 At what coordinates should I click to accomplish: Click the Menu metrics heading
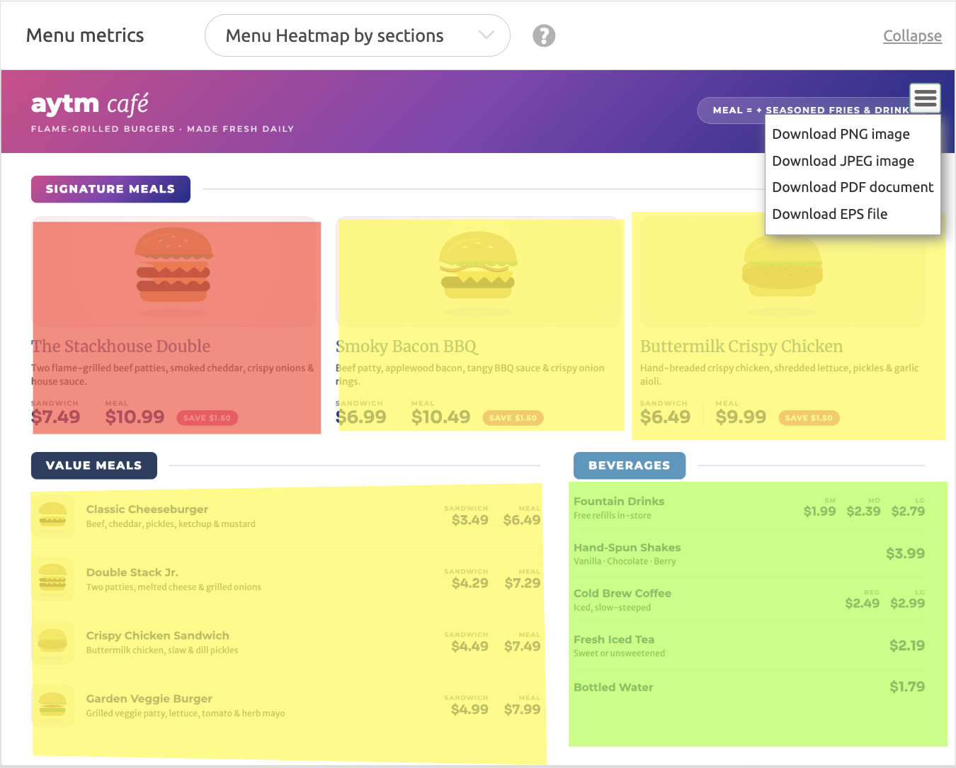coord(85,35)
